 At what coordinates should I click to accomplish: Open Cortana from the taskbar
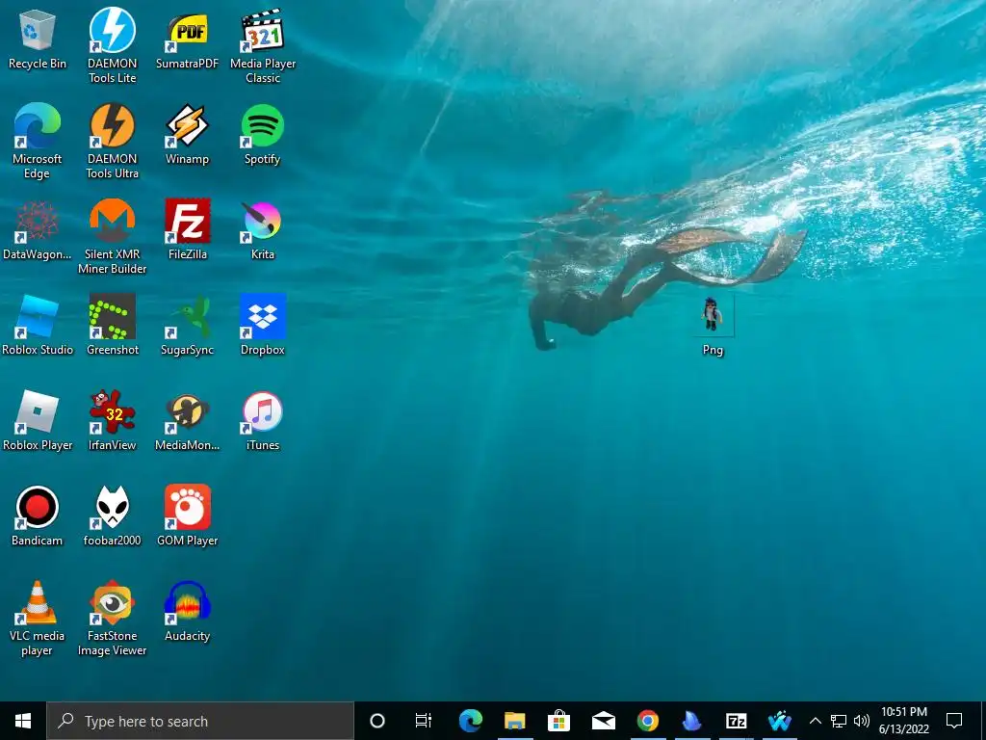[376, 721]
